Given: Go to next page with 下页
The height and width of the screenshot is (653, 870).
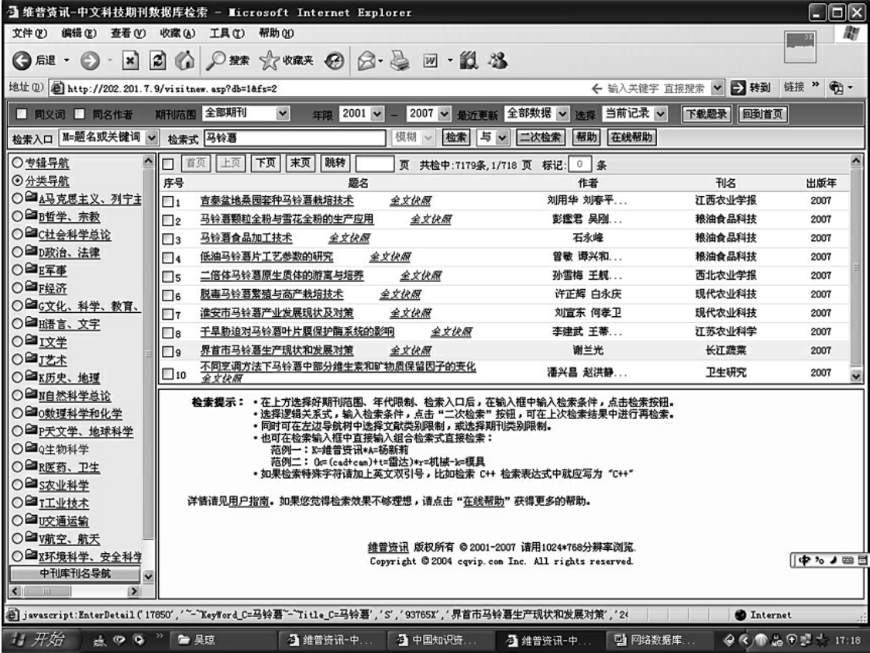Looking at the screenshot, I should point(266,163).
